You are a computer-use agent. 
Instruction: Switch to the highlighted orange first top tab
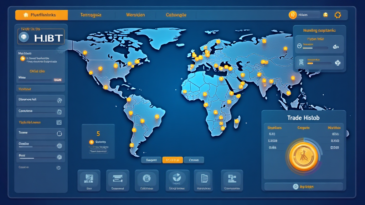point(41,15)
